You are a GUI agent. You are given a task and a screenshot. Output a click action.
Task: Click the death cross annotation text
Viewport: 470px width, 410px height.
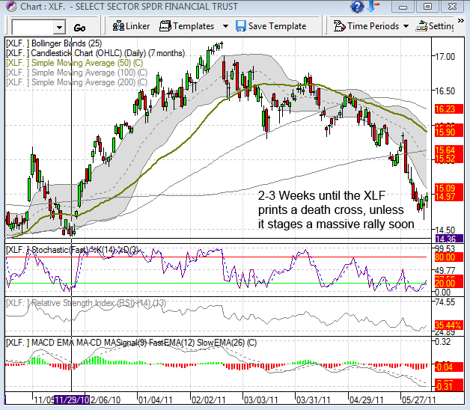tap(336, 209)
